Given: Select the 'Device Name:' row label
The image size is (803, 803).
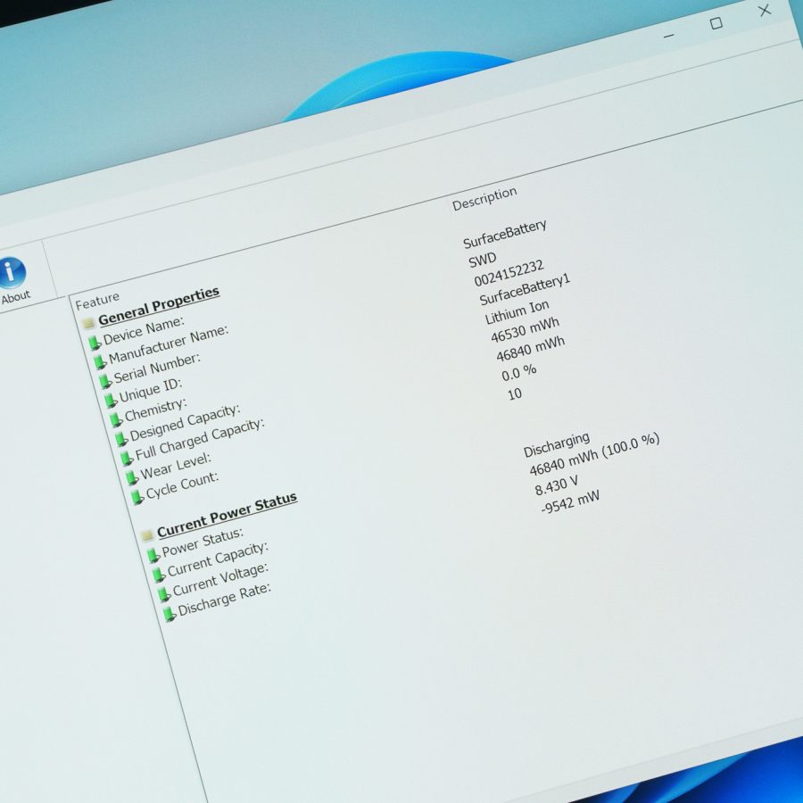Looking at the screenshot, I should pos(144,330).
